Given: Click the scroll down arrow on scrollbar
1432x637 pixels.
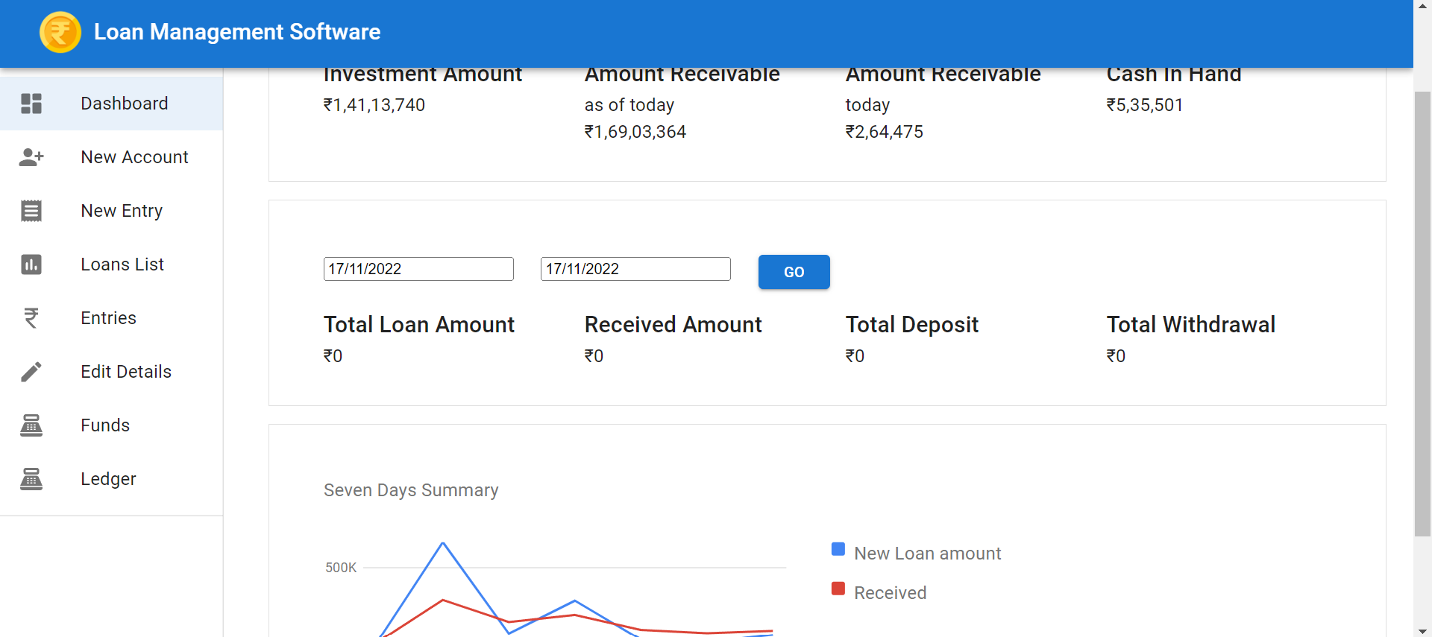Looking at the screenshot, I should point(1423,631).
